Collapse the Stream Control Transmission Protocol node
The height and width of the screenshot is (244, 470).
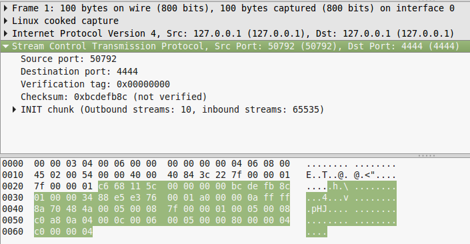click(6, 46)
